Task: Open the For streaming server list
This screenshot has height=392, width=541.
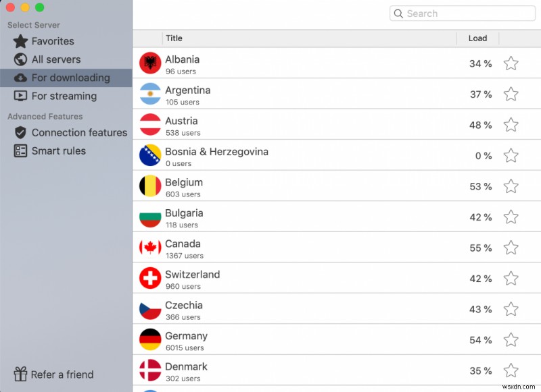Action: pyautogui.click(x=64, y=96)
